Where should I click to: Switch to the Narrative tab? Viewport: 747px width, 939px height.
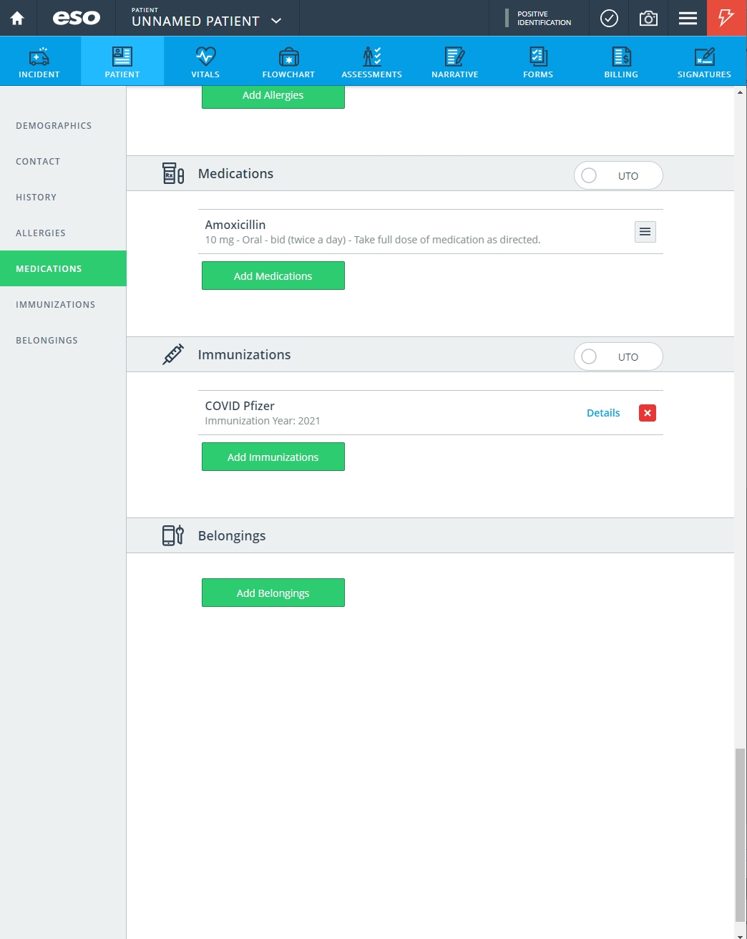pos(455,62)
